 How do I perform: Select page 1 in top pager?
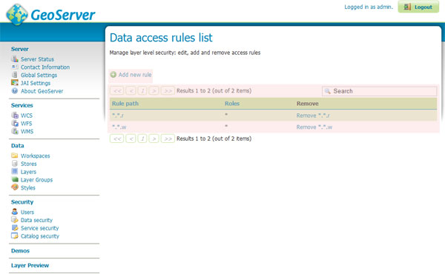142,90
